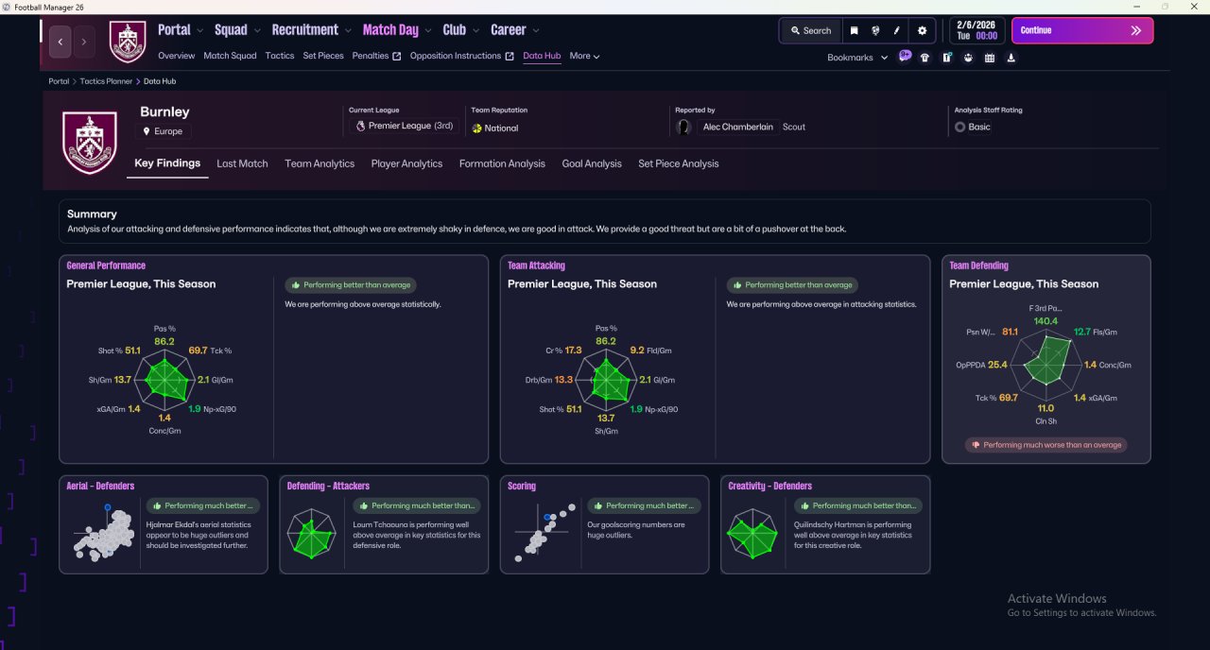Switch to the Set Piece Analysis tab
Screen dimensions: 1210x650
(x=678, y=163)
